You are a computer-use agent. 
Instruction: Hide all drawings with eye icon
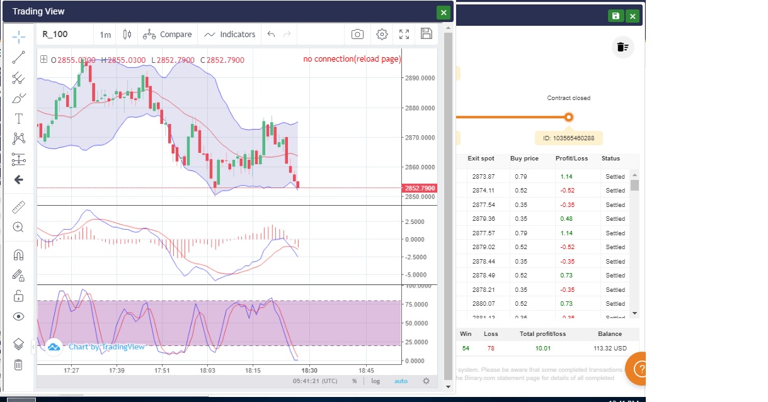19,316
